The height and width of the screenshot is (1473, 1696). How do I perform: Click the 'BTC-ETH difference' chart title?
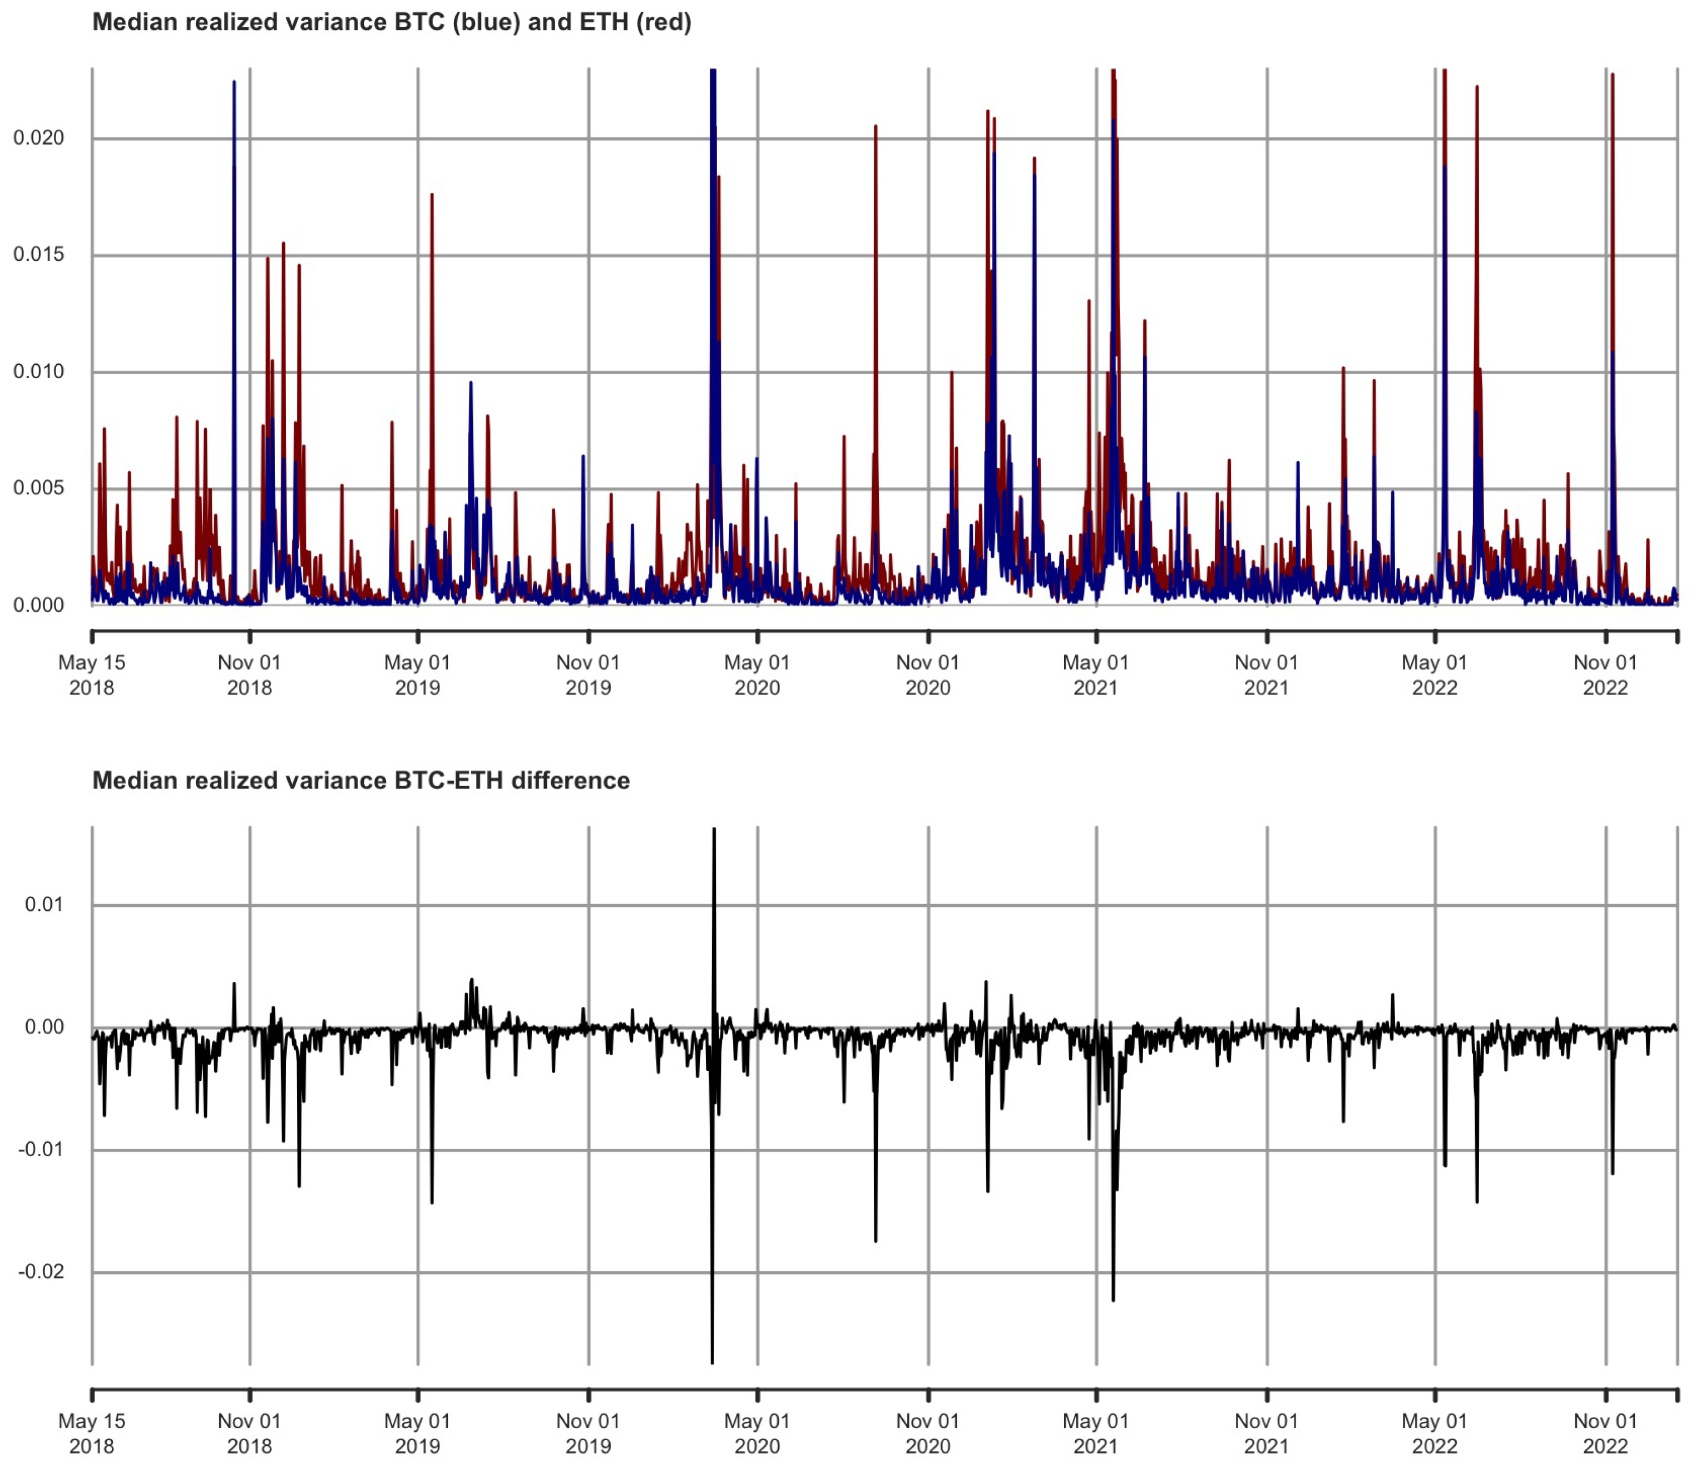click(361, 780)
